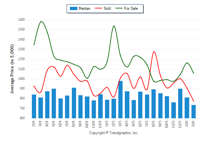This screenshot has height=141, width=210.
Task: Select the 2/24 median bar
Action: (34, 106)
